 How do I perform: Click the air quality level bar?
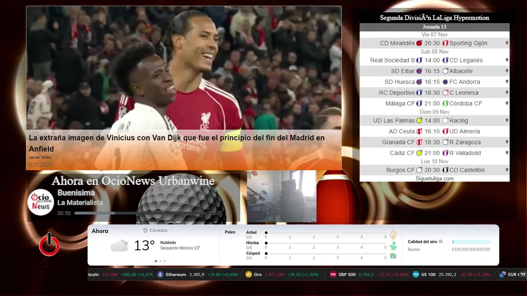tap(471, 242)
